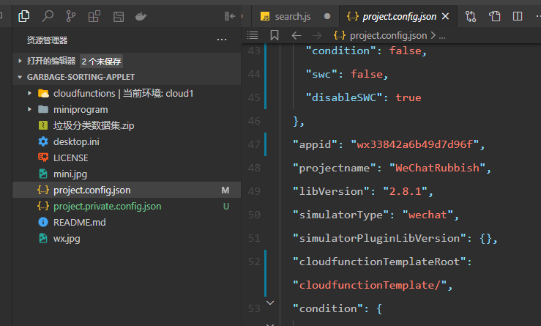Screen dimensions: 541x326
Task: Switch to the project.config.json tab
Action: click(399, 17)
